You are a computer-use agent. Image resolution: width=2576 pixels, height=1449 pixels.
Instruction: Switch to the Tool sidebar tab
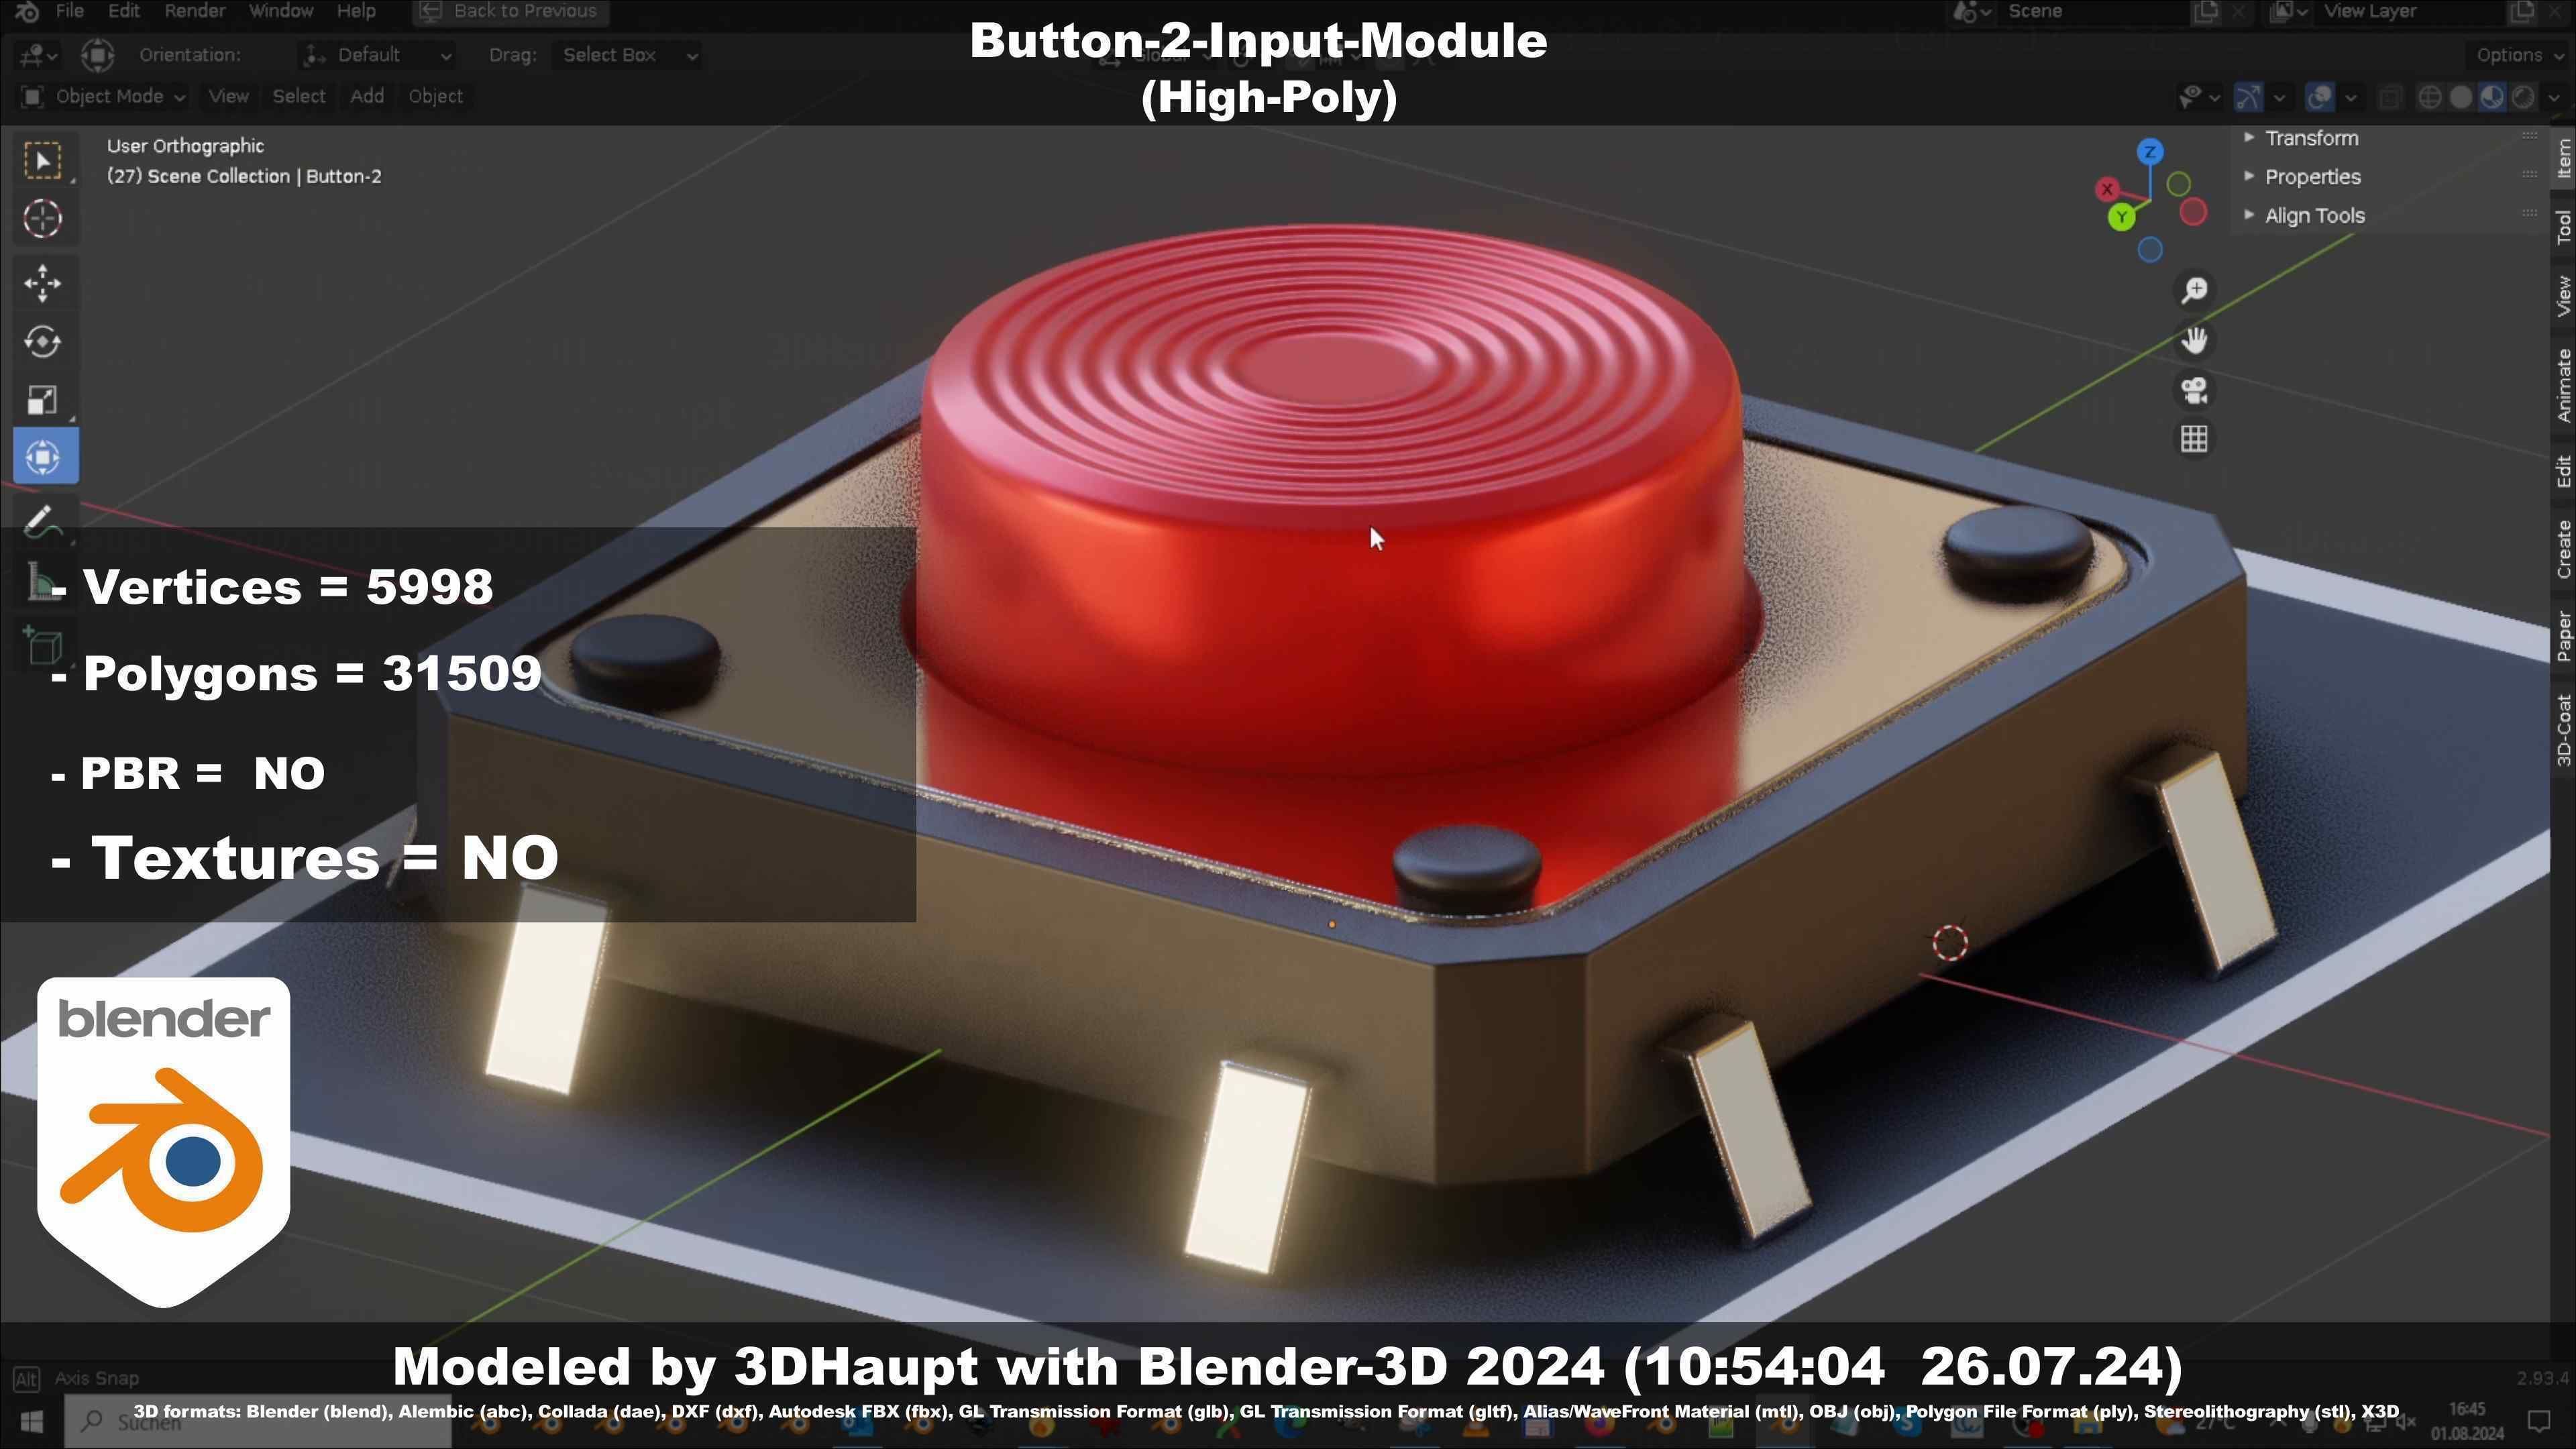click(2563, 227)
